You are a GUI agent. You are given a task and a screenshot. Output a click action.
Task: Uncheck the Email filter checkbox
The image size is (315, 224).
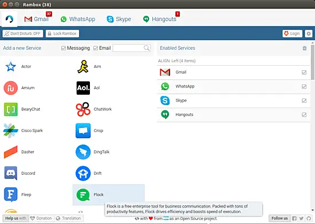click(x=96, y=48)
